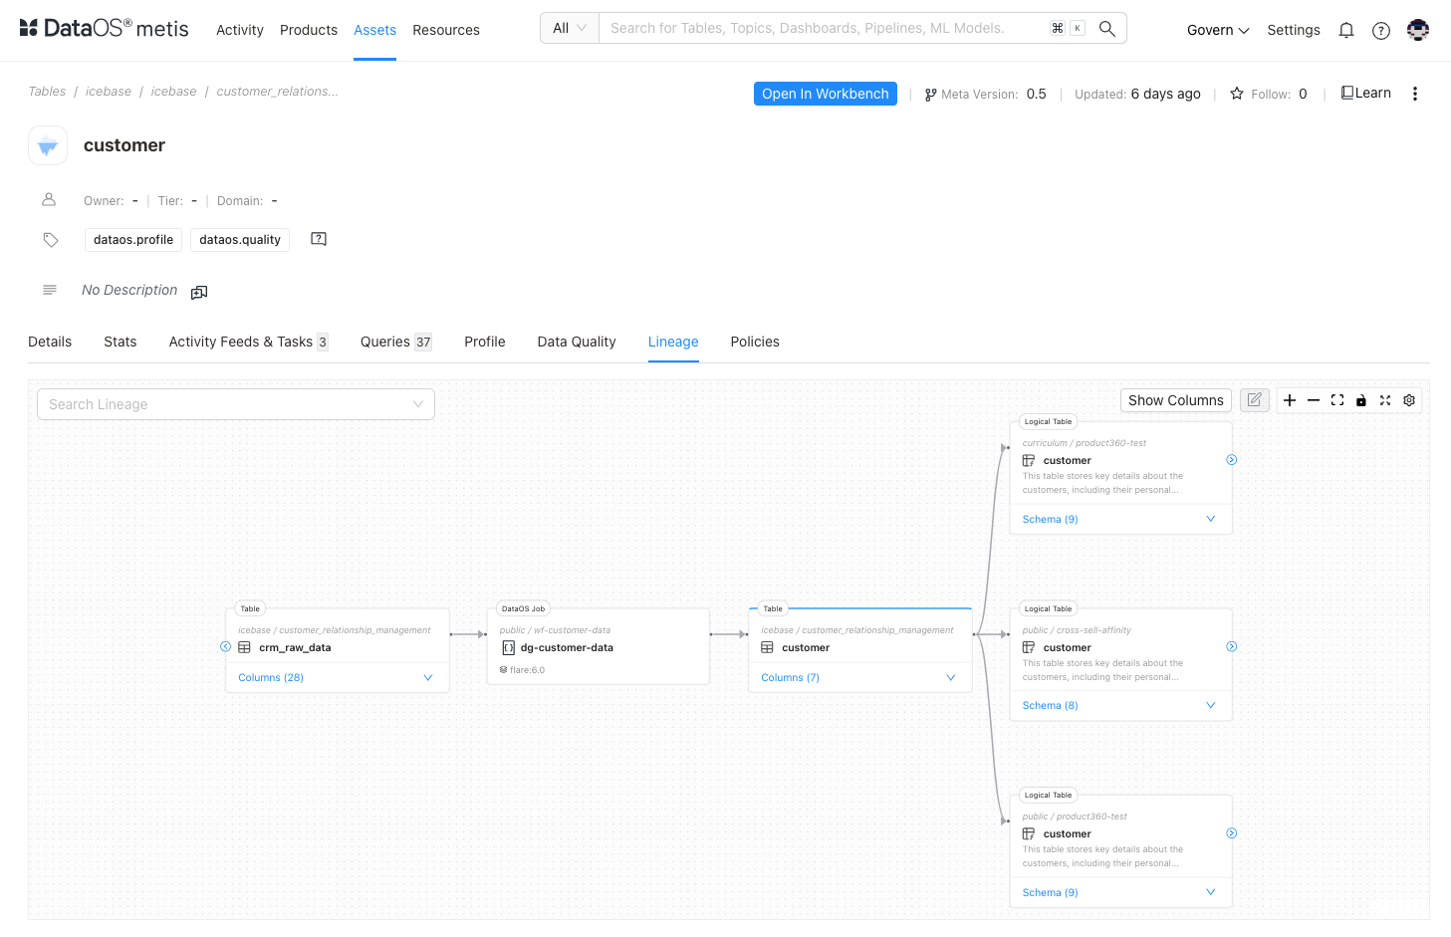Click the tags label icon
This screenshot has height=937, width=1451.
51,240
